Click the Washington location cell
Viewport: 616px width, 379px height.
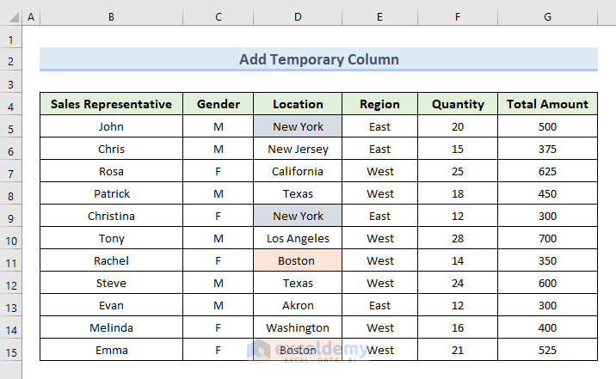click(x=298, y=327)
